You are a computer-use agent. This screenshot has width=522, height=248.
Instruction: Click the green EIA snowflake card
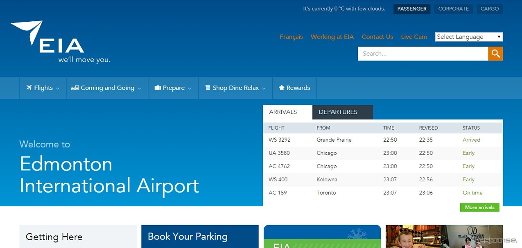click(x=322, y=237)
